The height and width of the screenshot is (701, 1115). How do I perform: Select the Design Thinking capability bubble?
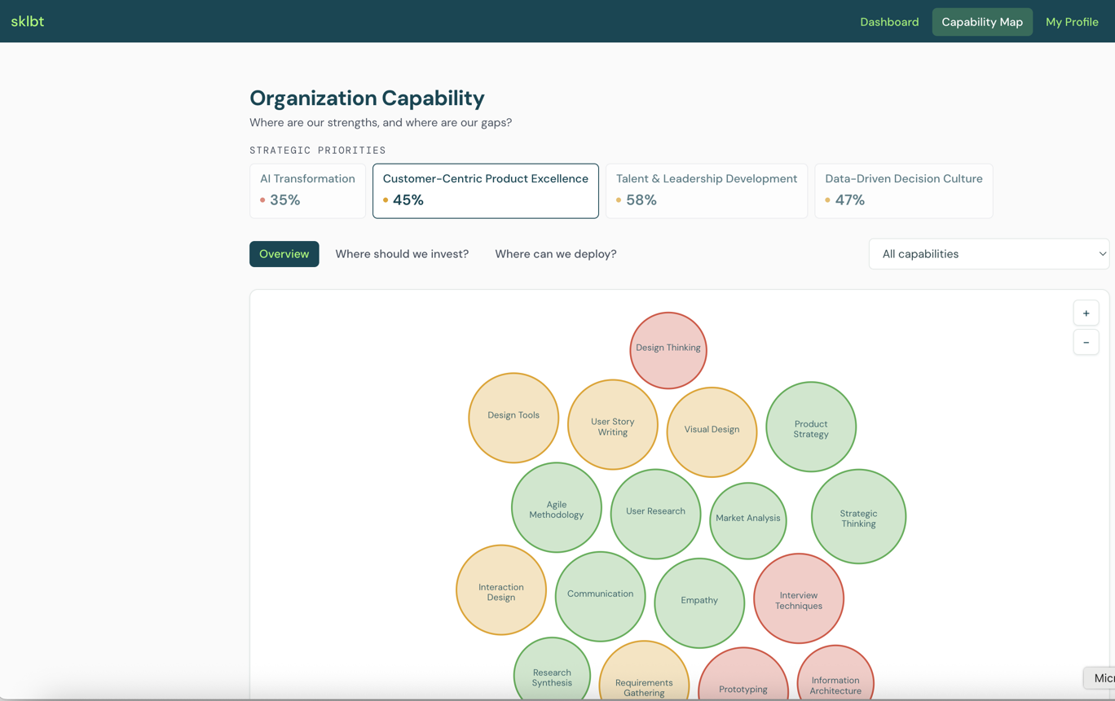click(668, 349)
